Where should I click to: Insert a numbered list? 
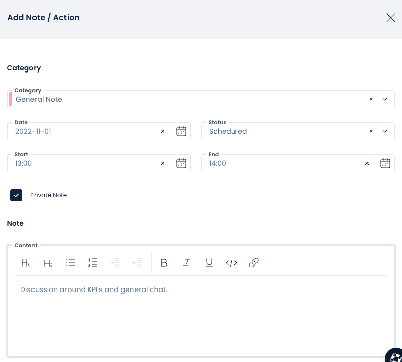pos(93,263)
